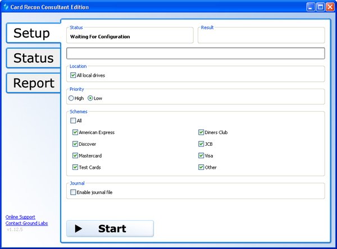Image resolution: width=337 pixels, height=249 pixels.
Task: Select High priority radio button
Action: [71, 98]
